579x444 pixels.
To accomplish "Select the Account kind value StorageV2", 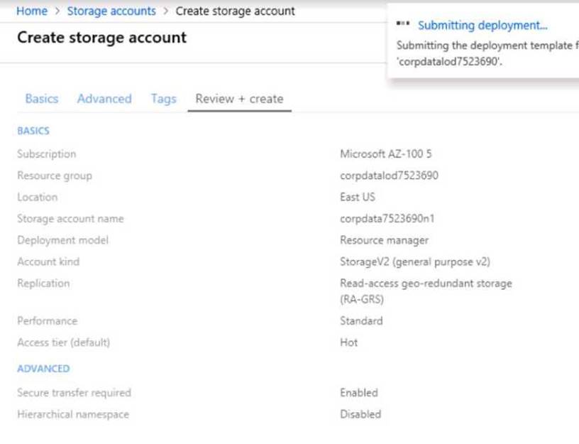I will [x=415, y=261].
